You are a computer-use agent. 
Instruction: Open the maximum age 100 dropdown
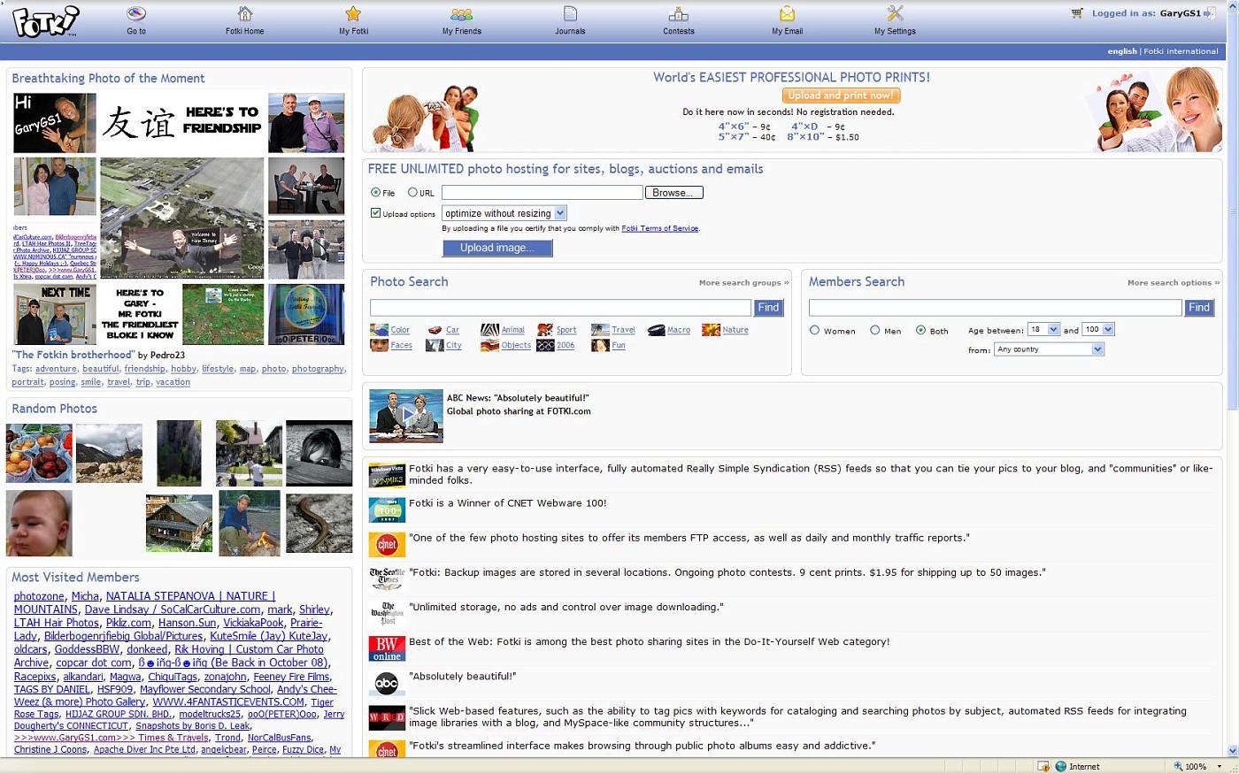tap(1098, 329)
